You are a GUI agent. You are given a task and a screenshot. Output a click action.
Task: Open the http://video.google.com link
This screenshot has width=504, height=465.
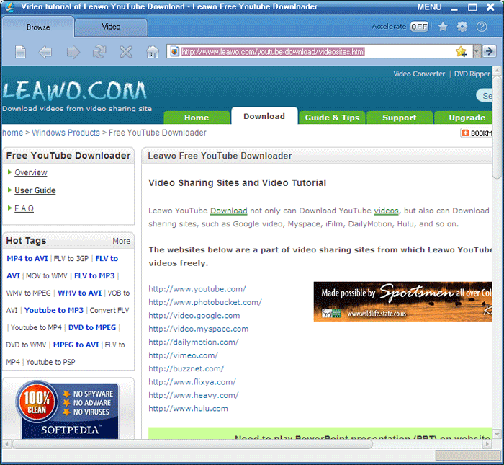194,315
